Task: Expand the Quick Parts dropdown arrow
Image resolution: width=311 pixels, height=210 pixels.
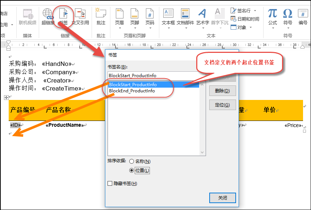Action: 186,28
